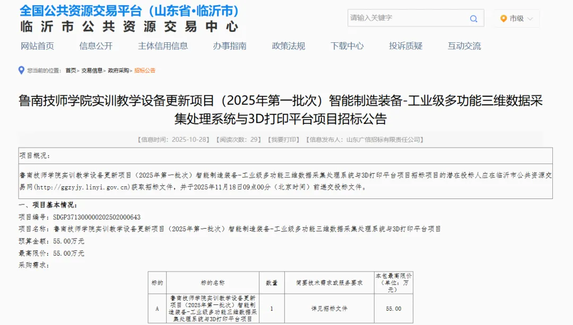The image size is (573, 325).
Task: Click the 一、项目基本情况 heading
Action: click(48, 205)
